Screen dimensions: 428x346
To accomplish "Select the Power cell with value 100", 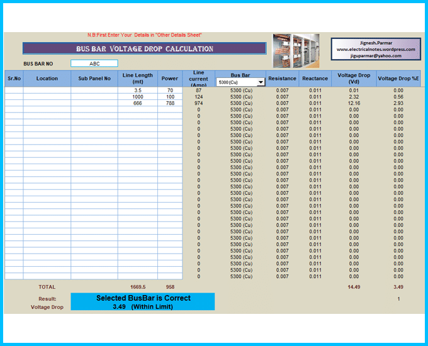I will 170,97.
